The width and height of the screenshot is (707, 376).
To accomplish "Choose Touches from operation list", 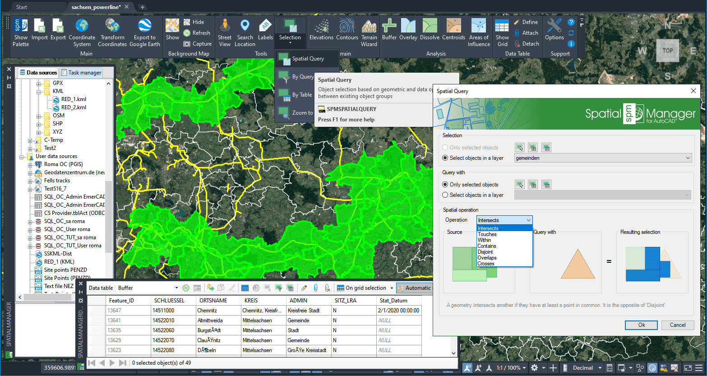I will (x=504, y=234).
